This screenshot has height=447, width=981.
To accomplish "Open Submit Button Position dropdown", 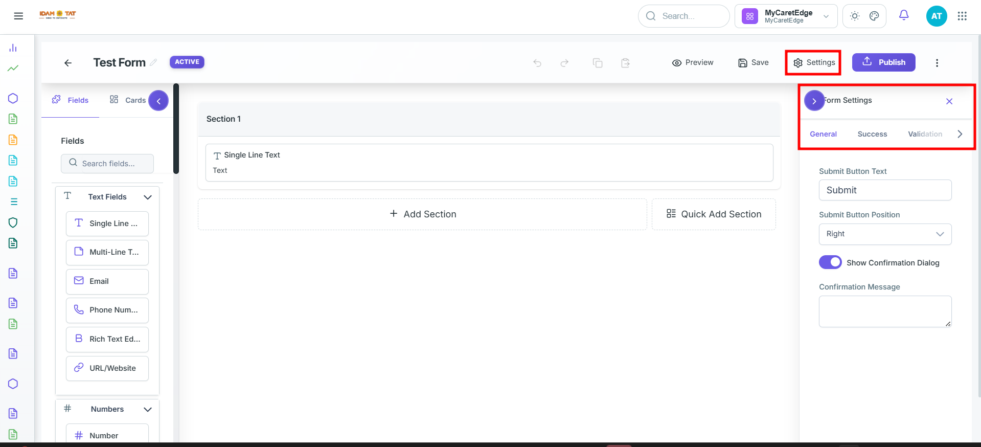I will point(885,234).
